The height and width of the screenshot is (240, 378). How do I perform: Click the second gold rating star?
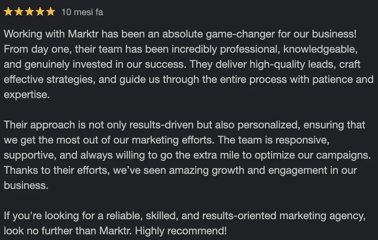[19, 12]
